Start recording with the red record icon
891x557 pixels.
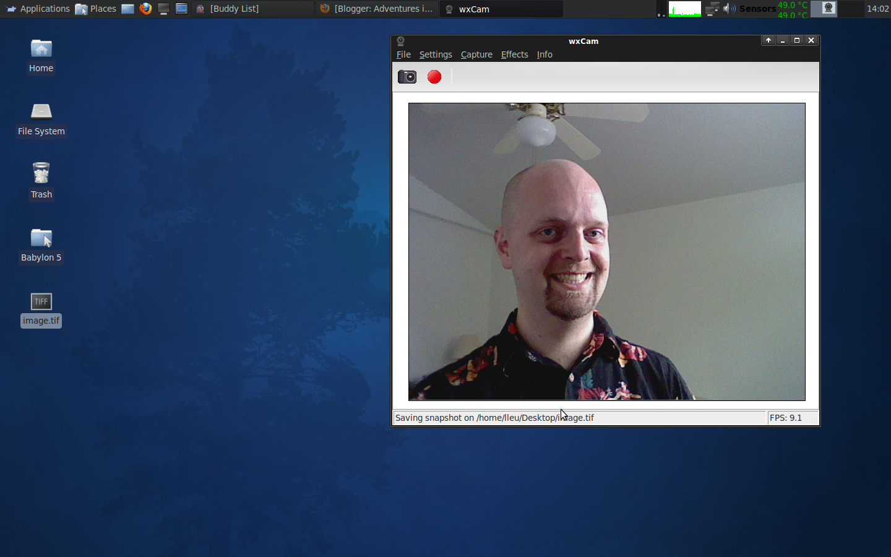click(x=434, y=77)
